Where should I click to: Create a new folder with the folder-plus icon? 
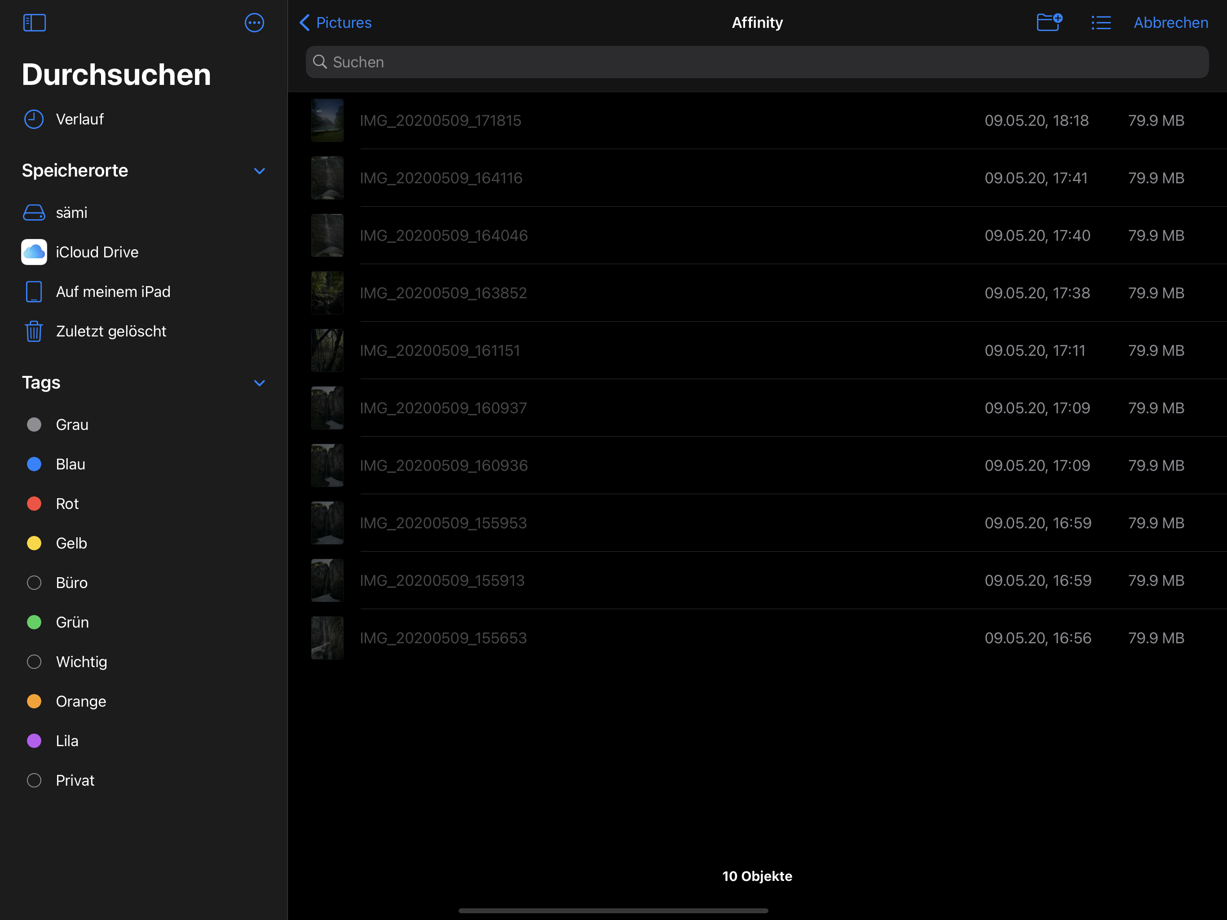tap(1049, 22)
